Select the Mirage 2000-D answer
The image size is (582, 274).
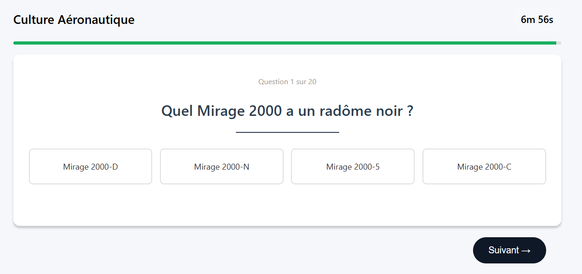click(x=91, y=166)
